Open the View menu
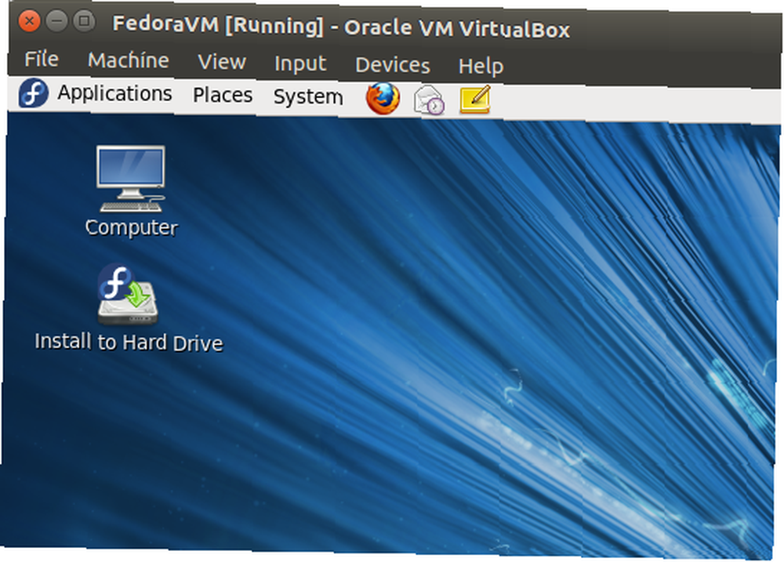The image size is (784, 562). click(x=222, y=62)
